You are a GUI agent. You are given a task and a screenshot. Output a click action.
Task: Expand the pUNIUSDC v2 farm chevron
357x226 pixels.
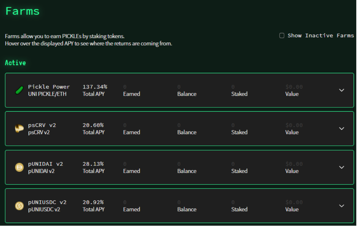[x=342, y=206]
